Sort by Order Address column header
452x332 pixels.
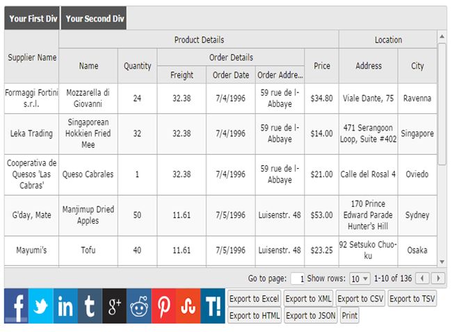pyautogui.click(x=280, y=75)
